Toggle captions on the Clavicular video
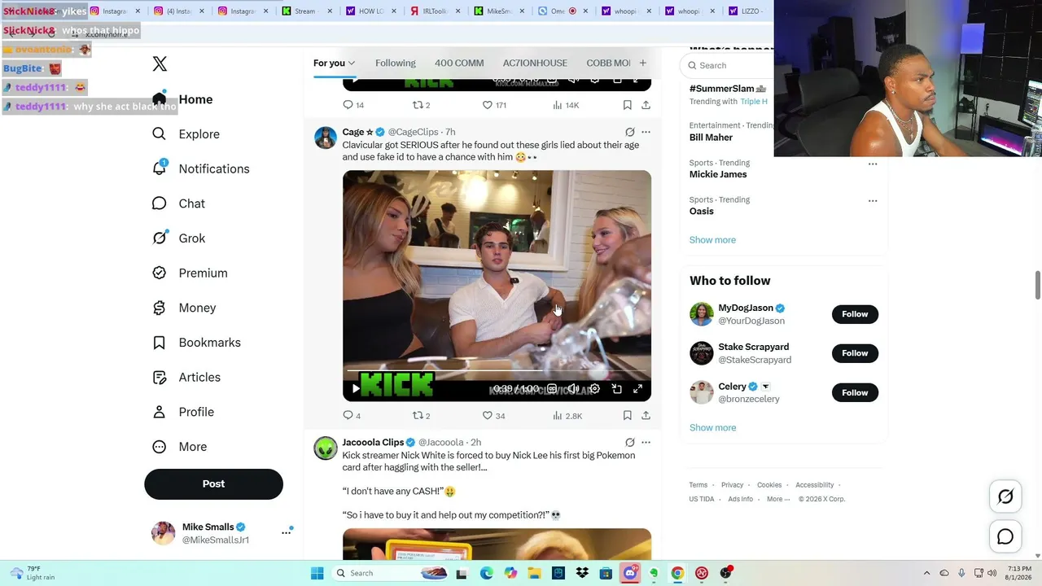The height and width of the screenshot is (586, 1042). 552,389
